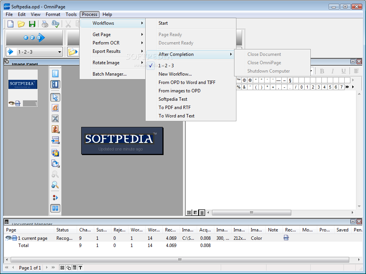Expand the Rotate Image submenu

click(x=112, y=63)
